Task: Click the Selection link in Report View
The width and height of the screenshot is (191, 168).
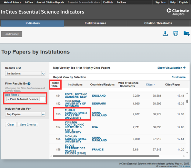Action: [x=80, y=77]
